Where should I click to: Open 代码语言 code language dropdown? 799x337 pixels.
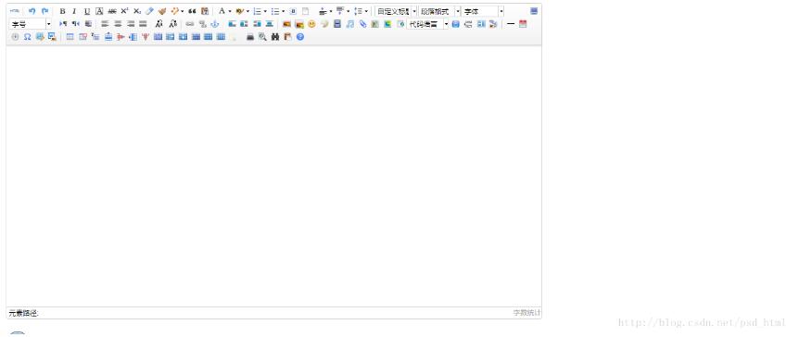427,24
